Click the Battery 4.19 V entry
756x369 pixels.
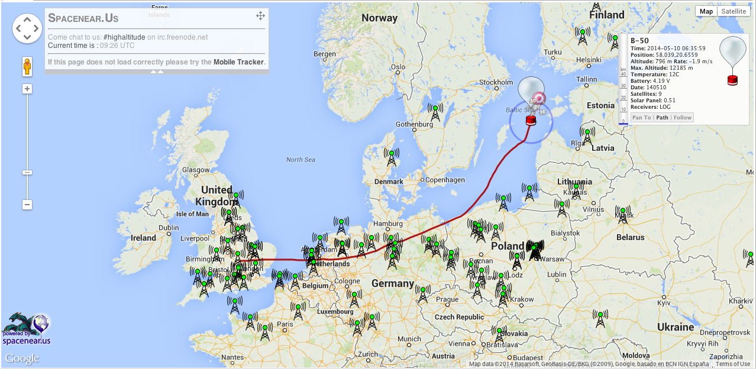pos(650,80)
